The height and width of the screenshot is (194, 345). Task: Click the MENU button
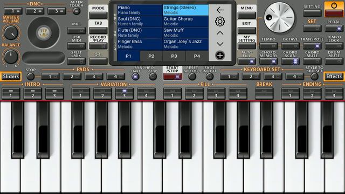247,16
